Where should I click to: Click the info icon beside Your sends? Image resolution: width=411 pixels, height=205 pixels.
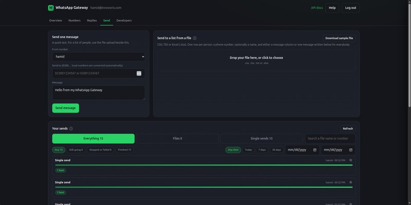pos(71,129)
